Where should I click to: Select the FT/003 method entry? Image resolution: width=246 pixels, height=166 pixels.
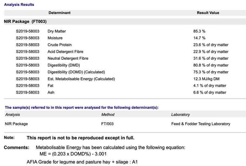[x=107, y=124]
